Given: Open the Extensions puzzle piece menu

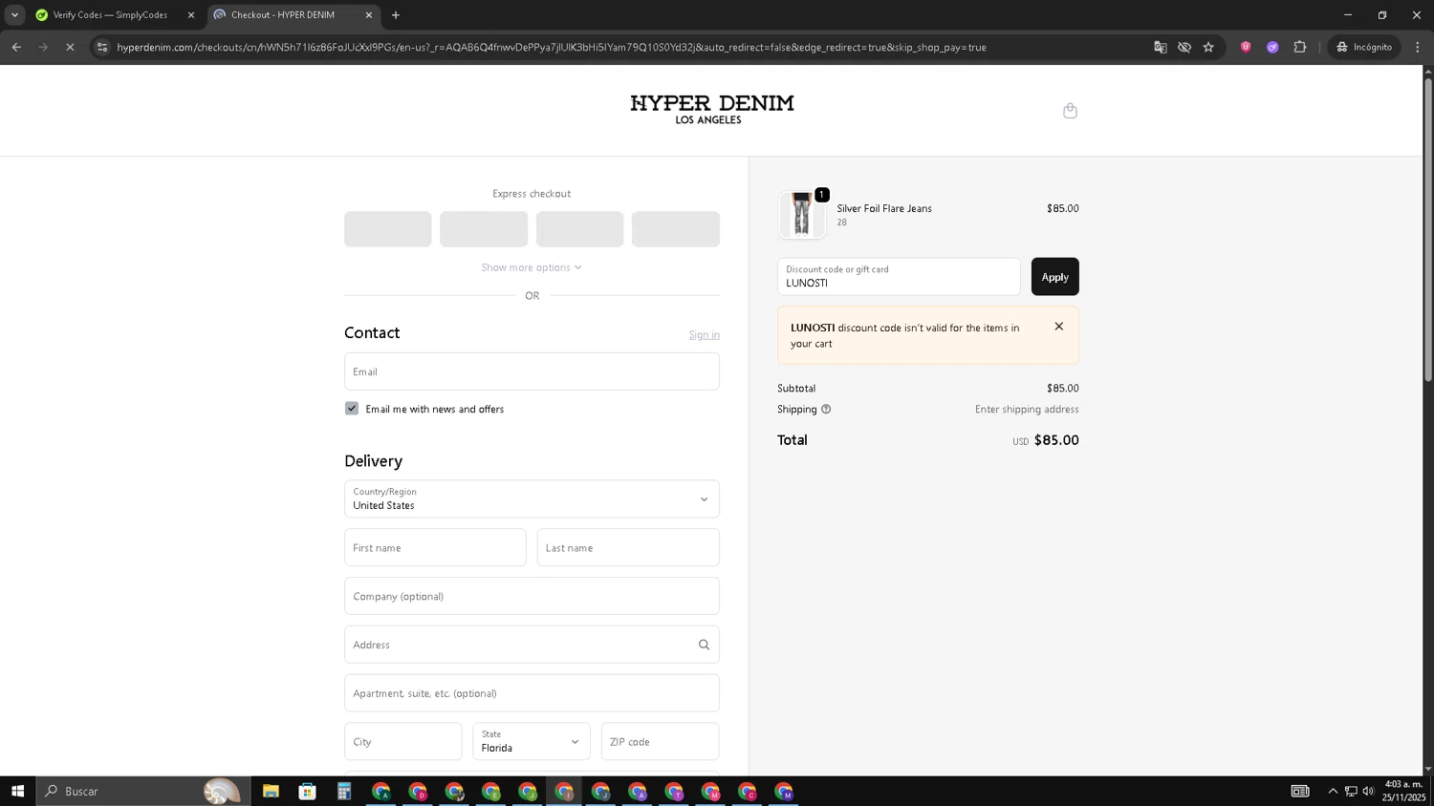Looking at the screenshot, I should [x=1299, y=47].
